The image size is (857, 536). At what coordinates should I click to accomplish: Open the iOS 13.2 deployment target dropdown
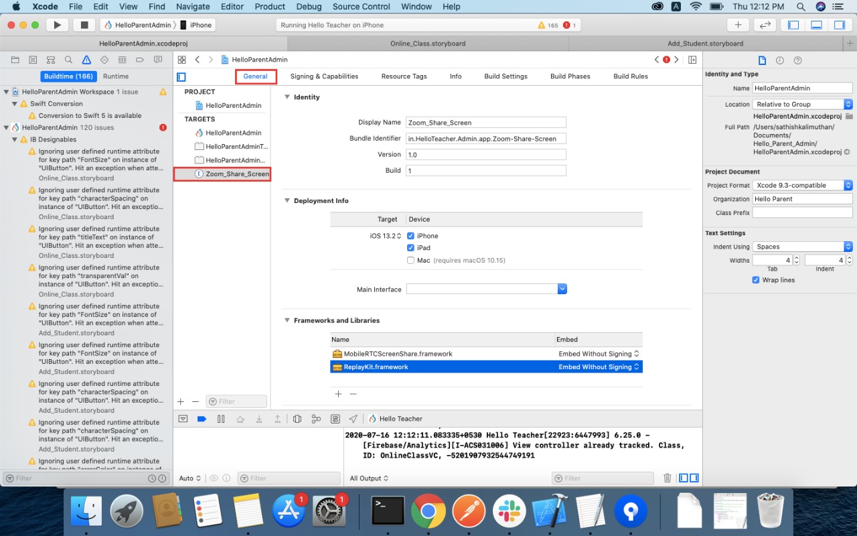[x=386, y=236]
